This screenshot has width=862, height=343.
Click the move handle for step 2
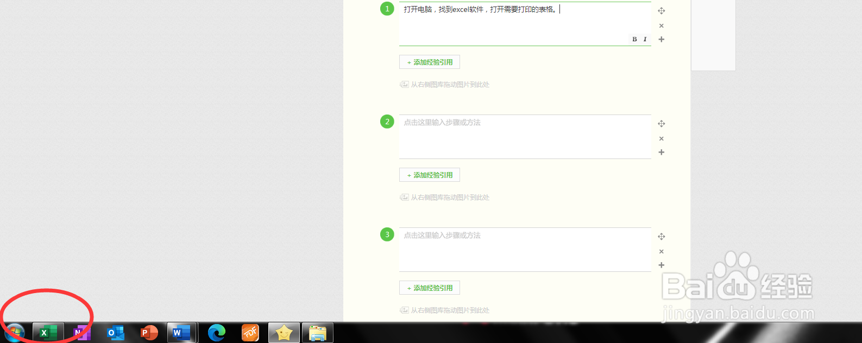coord(662,124)
